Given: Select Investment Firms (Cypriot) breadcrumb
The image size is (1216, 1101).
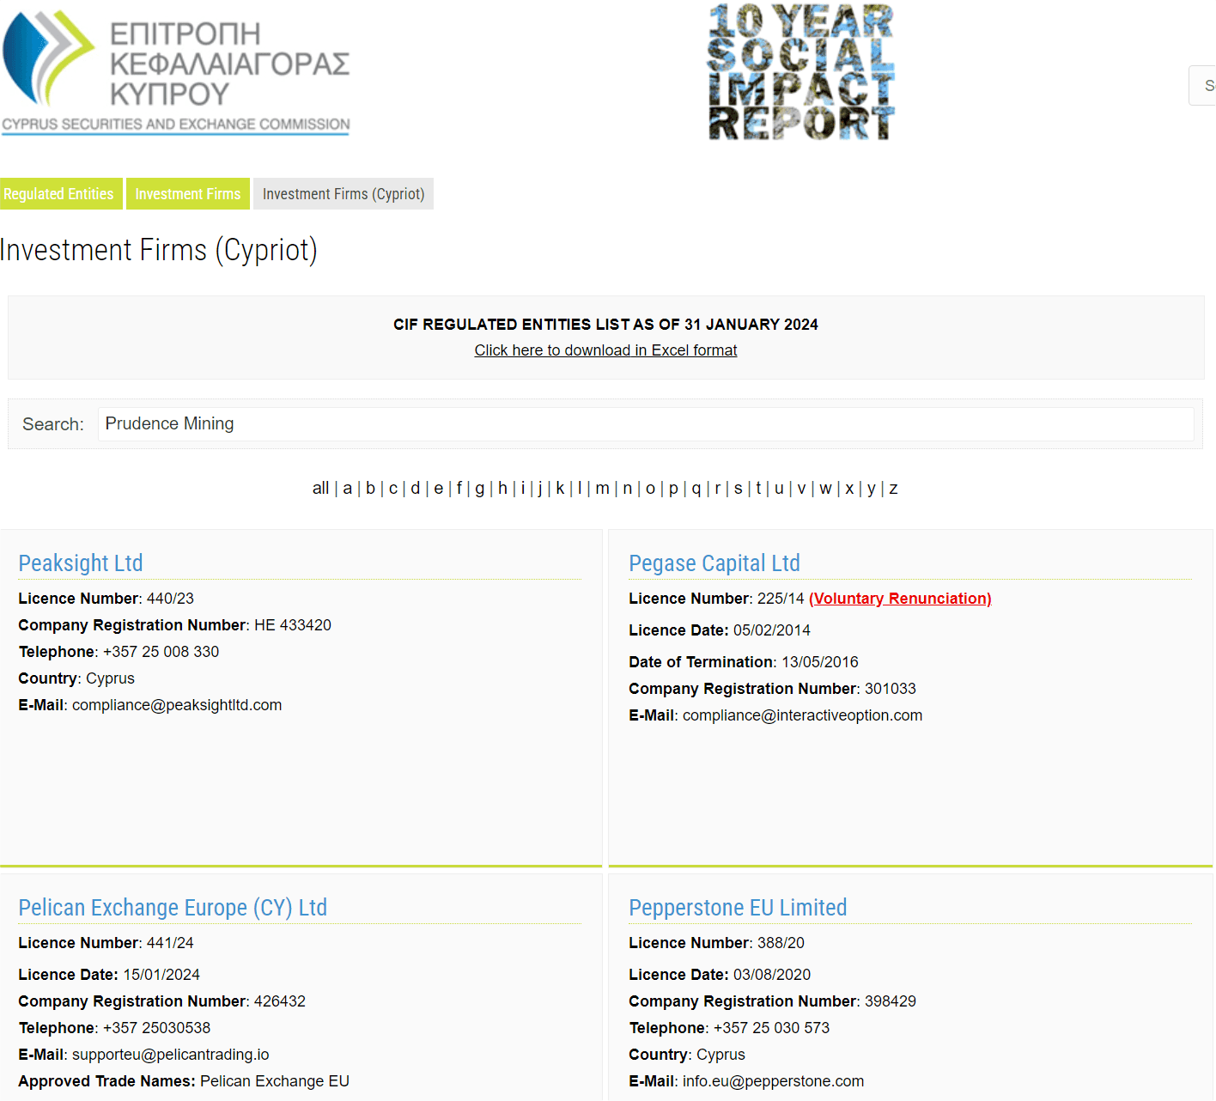Looking at the screenshot, I should click(x=344, y=194).
